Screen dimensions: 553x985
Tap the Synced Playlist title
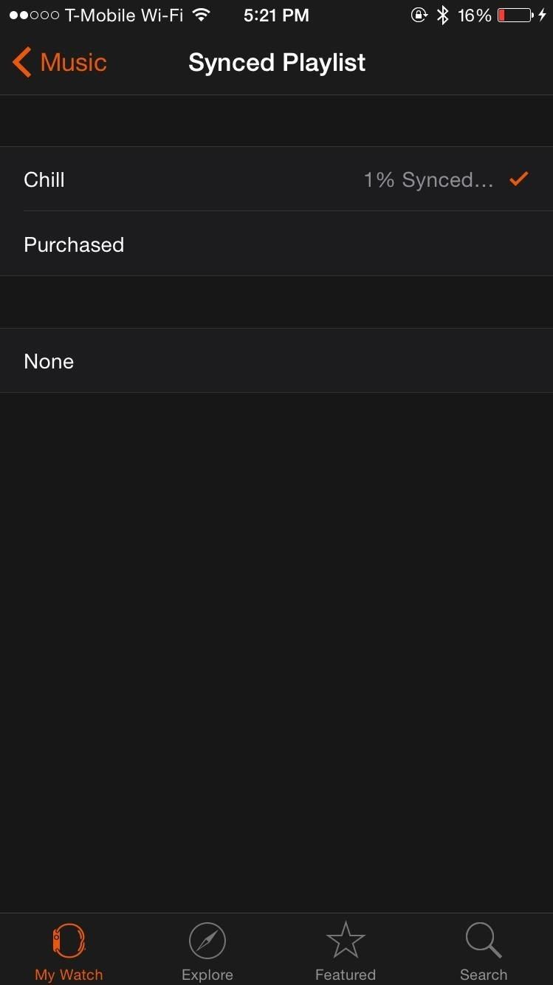[x=277, y=63]
